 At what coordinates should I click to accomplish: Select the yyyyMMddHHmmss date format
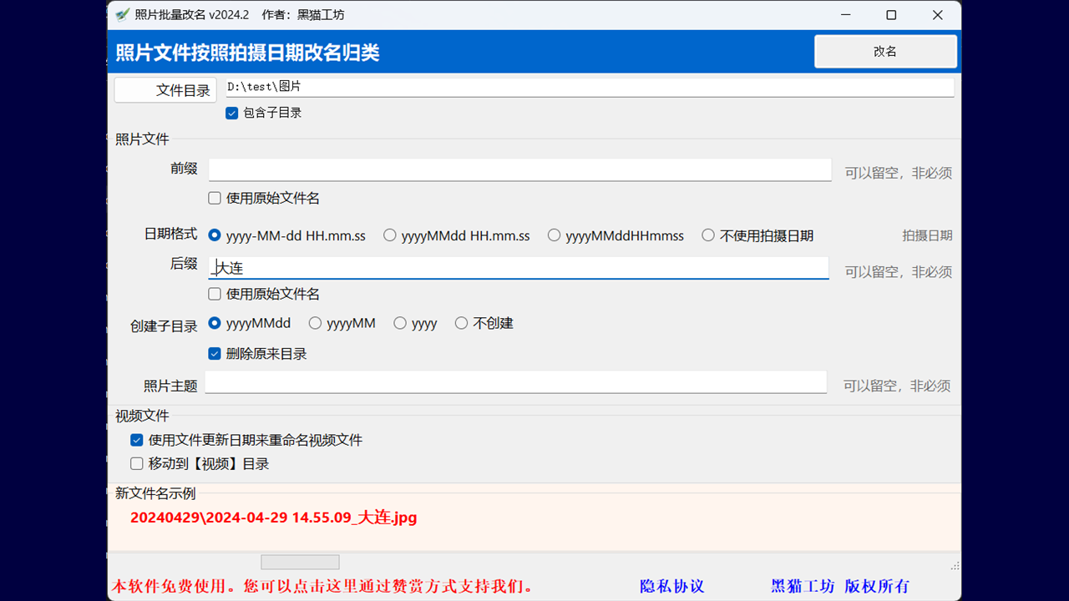[x=554, y=235]
